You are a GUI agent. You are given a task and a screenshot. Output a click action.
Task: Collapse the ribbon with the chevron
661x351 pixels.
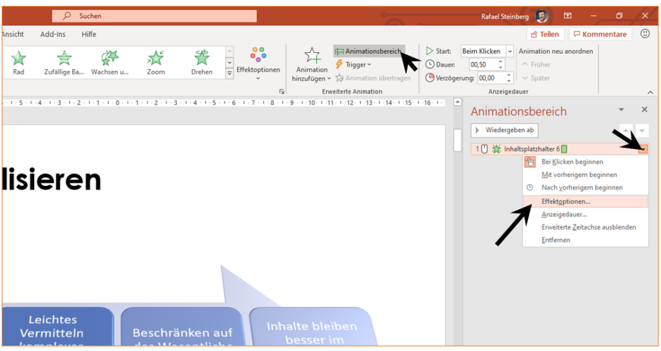click(x=650, y=92)
